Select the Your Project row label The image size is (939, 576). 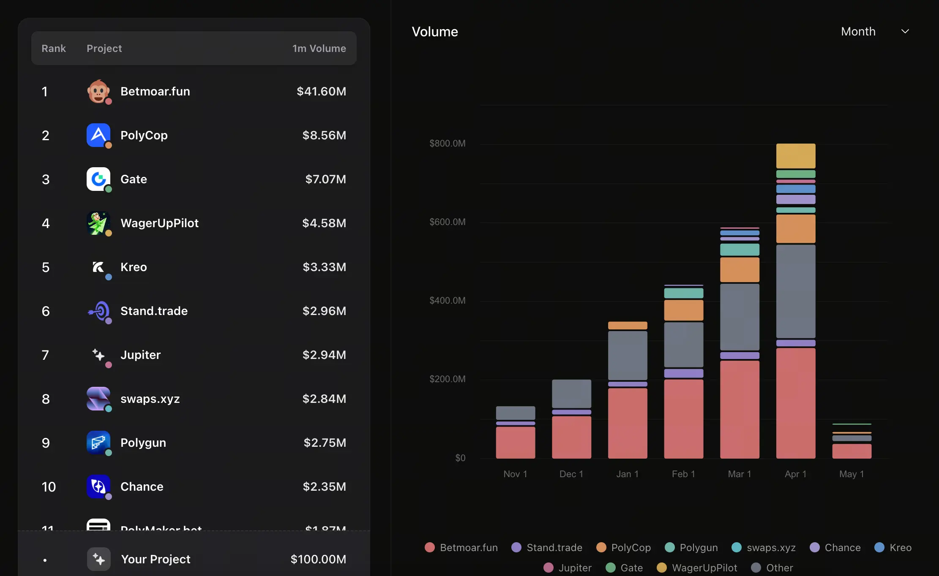pos(156,559)
